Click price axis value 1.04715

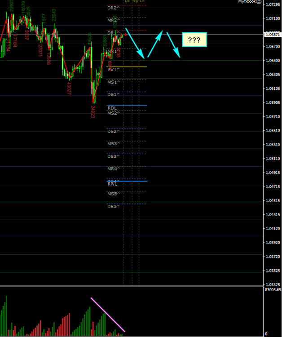273,186
